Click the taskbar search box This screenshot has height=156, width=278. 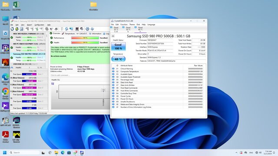(24, 153)
